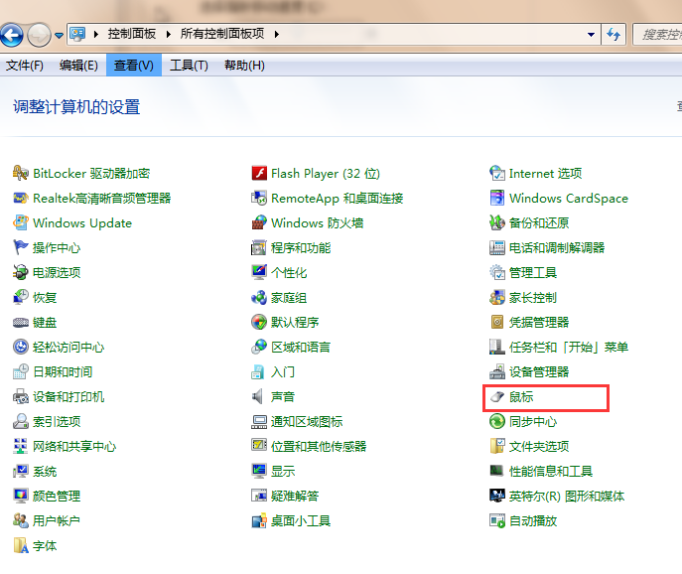Click the 控制面板 breadcrumb
Image resolution: width=682 pixels, height=574 pixels.
(132, 34)
